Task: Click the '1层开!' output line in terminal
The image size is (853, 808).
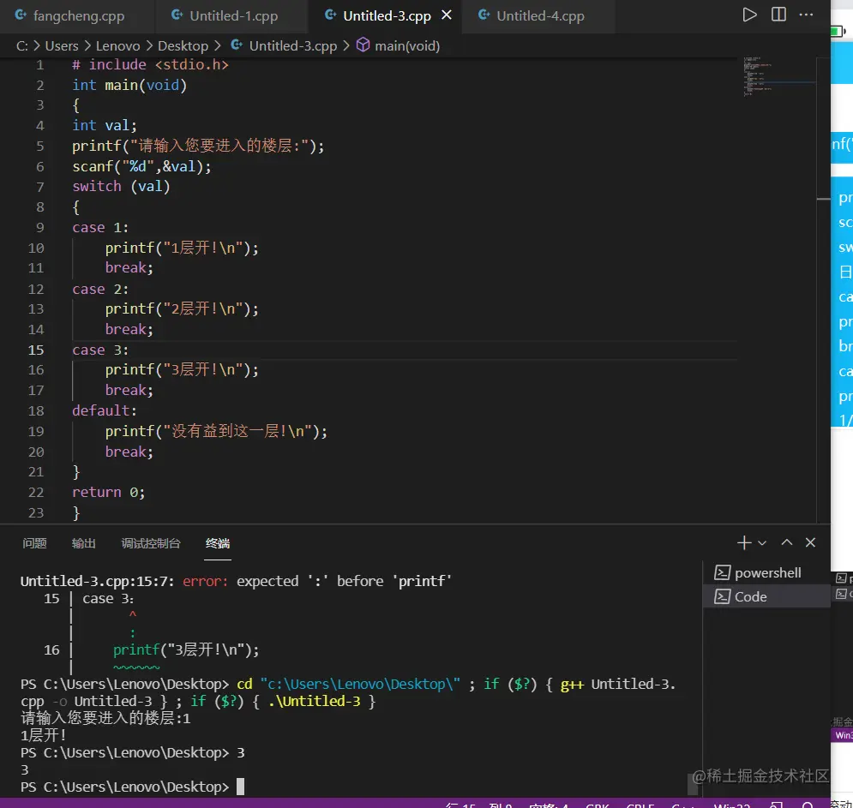Action: 44,736
